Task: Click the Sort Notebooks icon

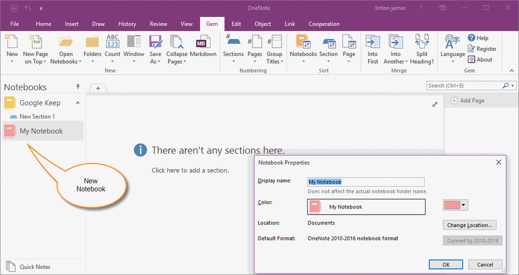Action: point(303,42)
